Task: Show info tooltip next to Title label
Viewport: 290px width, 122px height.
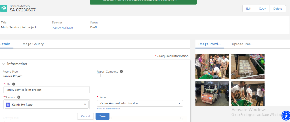Action: (14, 84)
